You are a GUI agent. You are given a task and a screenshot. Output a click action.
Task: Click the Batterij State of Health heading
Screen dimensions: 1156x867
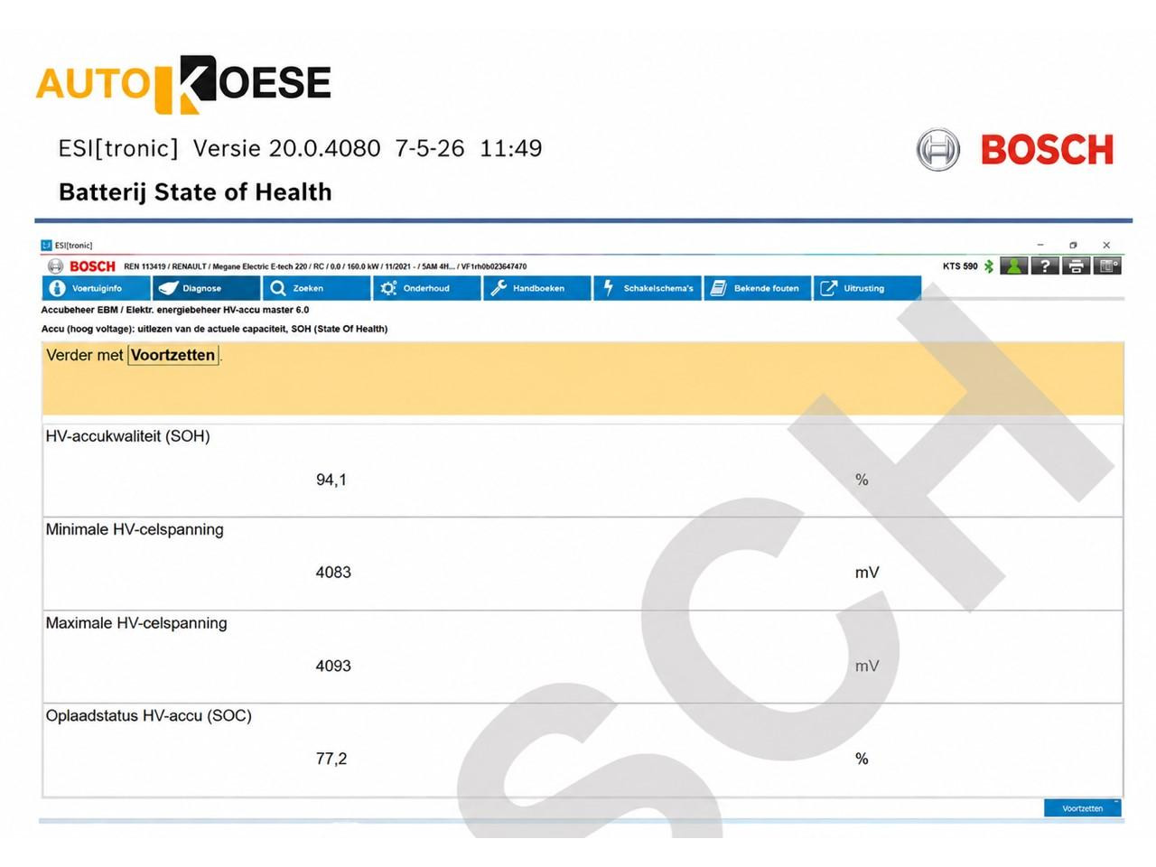pyautogui.click(x=195, y=192)
